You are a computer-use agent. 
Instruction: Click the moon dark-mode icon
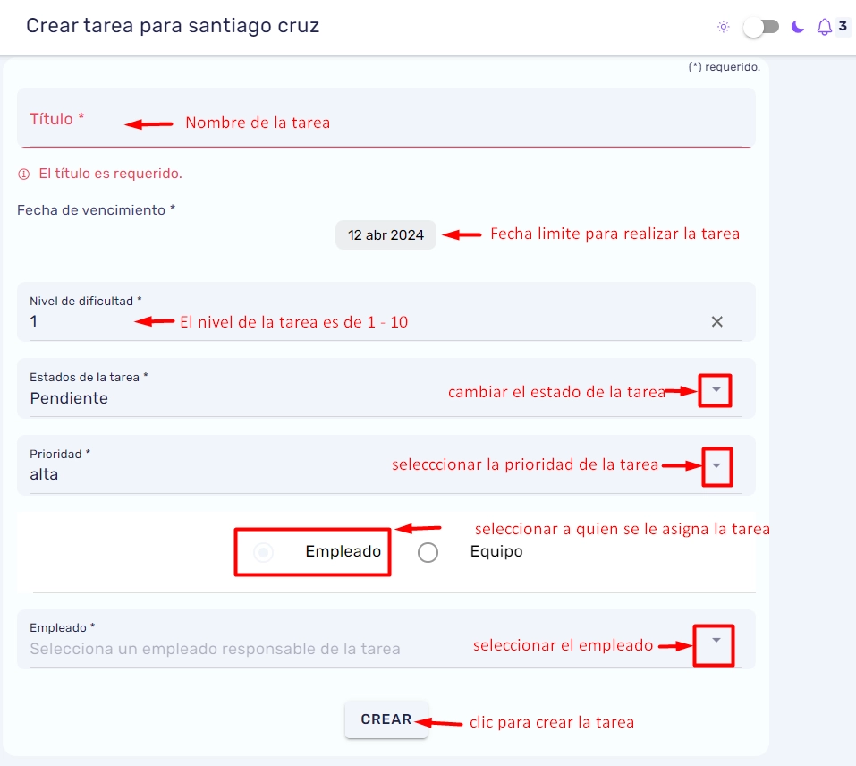pyautogui.click(x=798, y=27)
